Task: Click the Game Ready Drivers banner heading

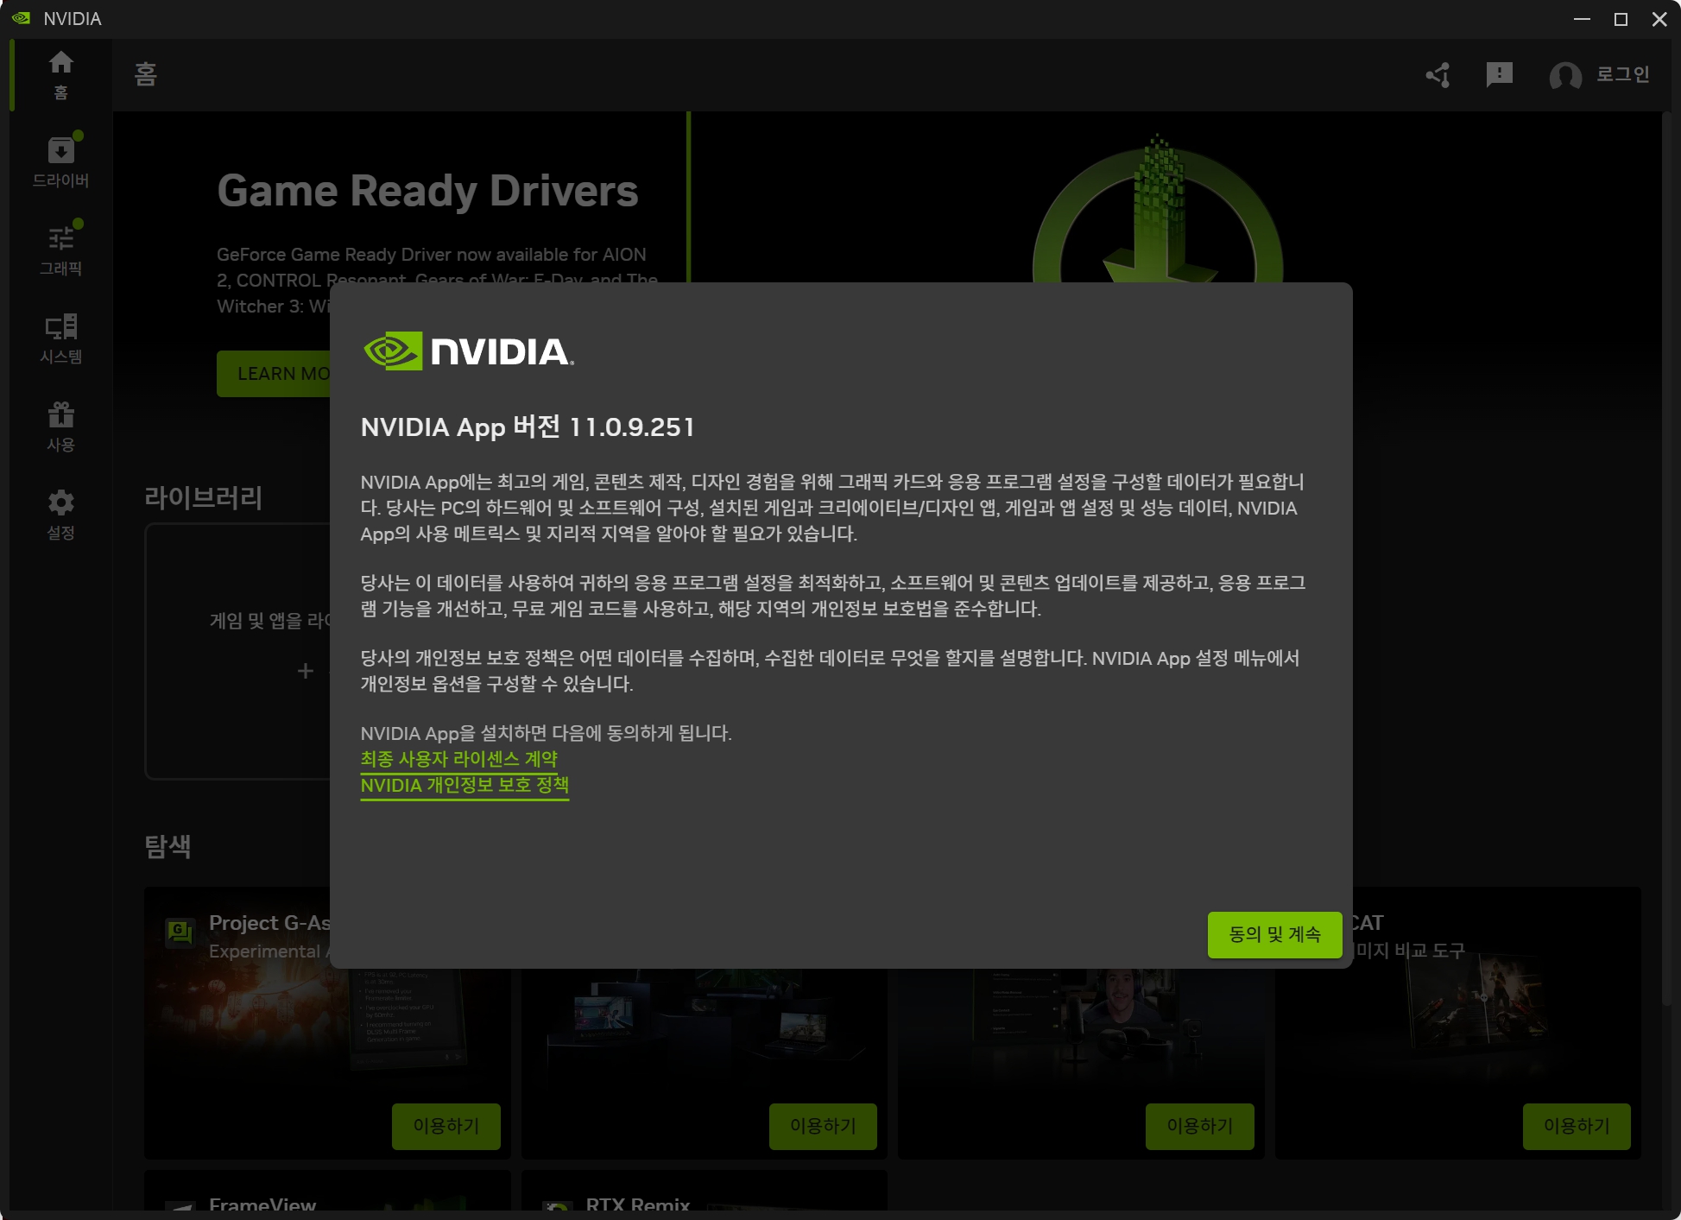Action: click(427, 191)
